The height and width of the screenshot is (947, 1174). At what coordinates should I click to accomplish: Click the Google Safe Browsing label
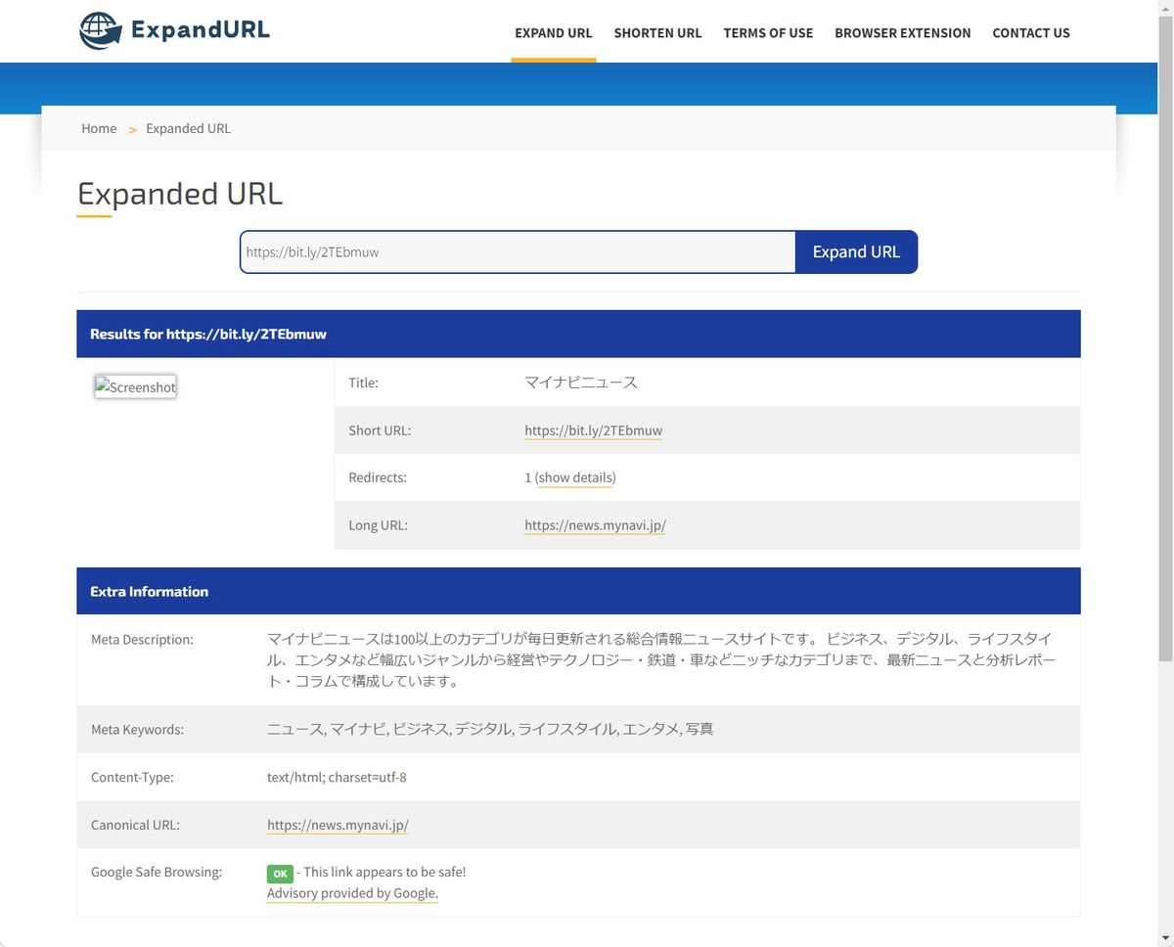157,872
